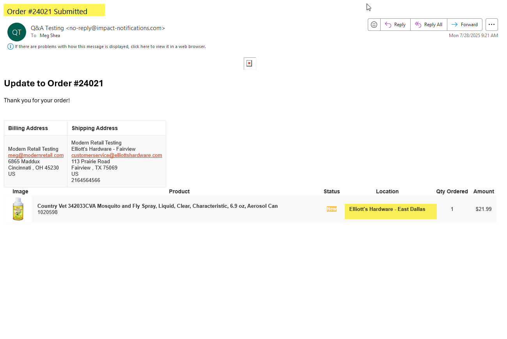Click the Amount column header
507x339 pixels.
coord(484,191)
